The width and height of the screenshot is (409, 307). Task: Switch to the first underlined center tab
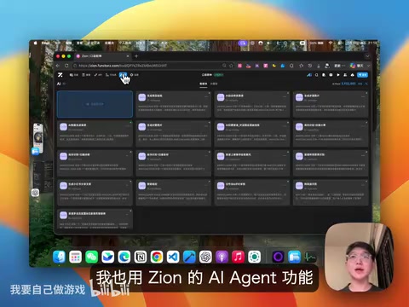click(204, 84)
